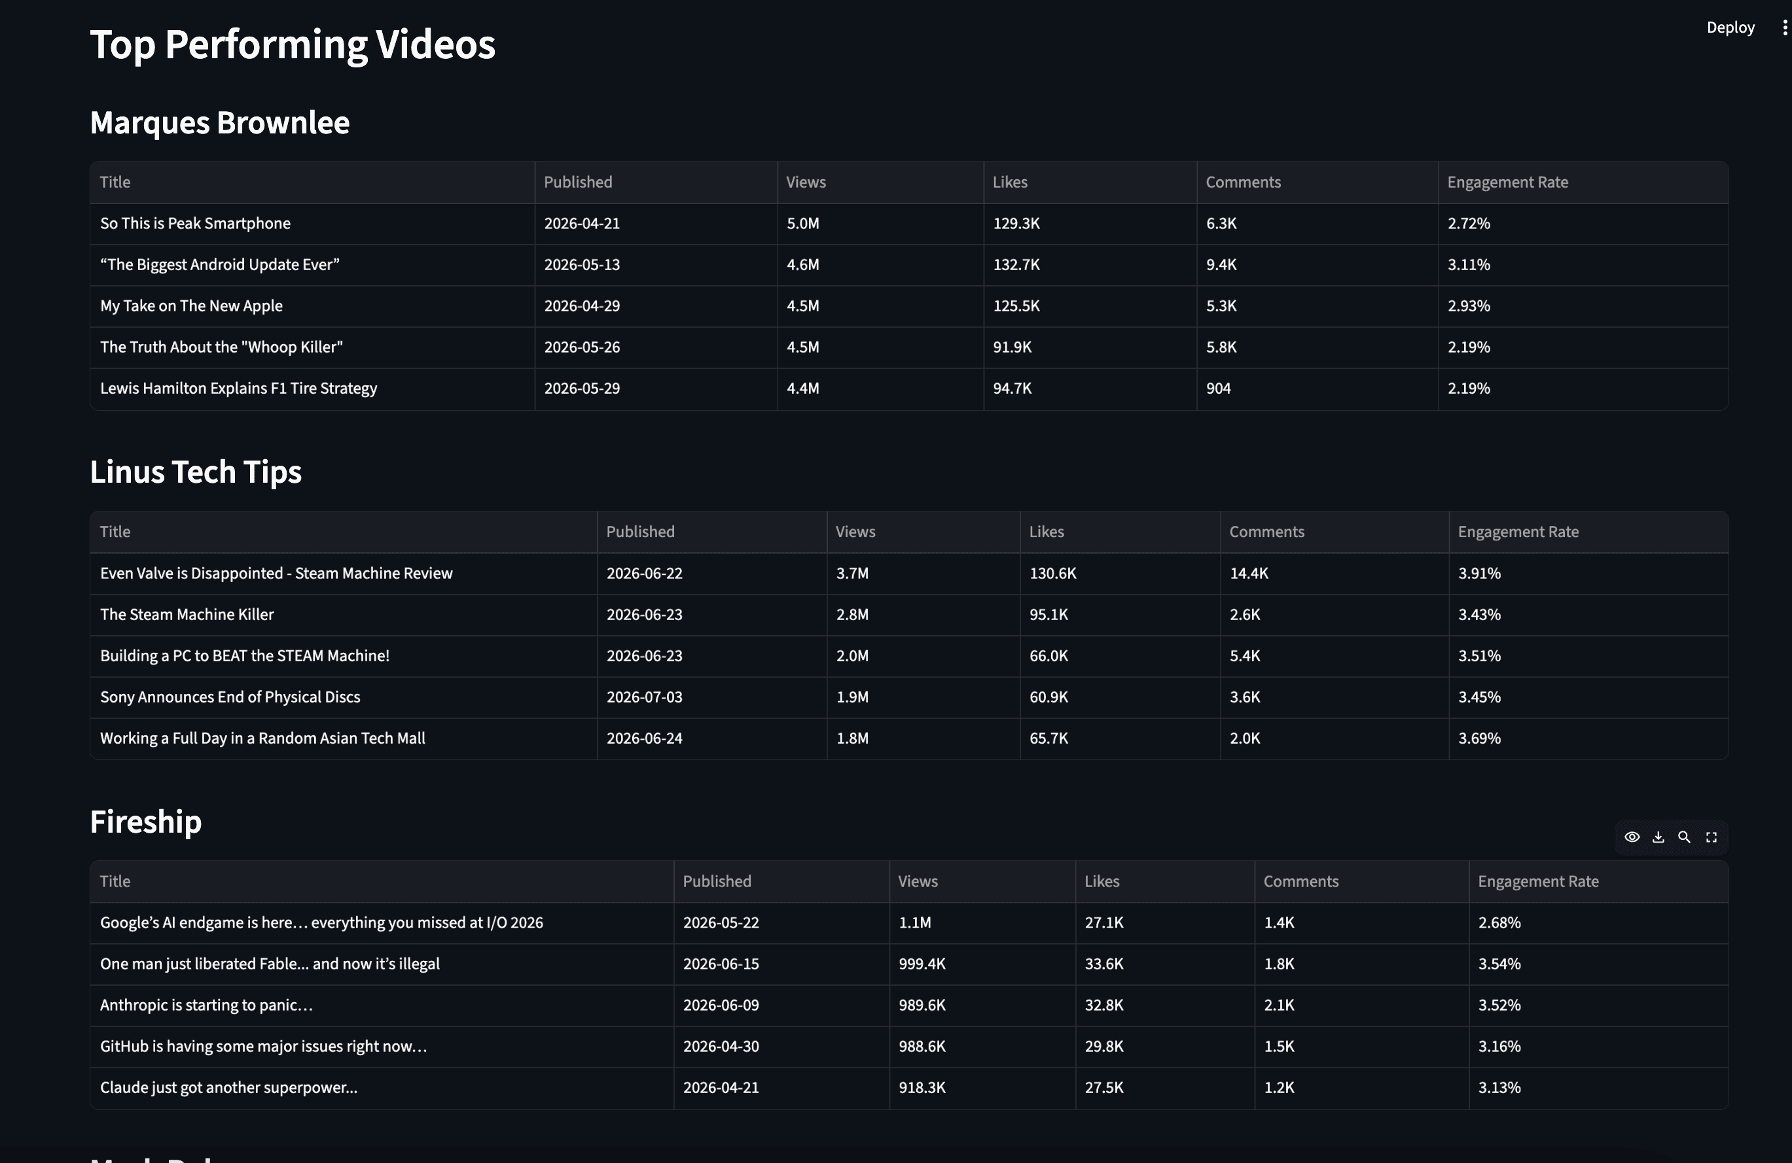Sort Linus Tech Tips table by Title header
The image size is (1792, 1163).
pos(344,532)
